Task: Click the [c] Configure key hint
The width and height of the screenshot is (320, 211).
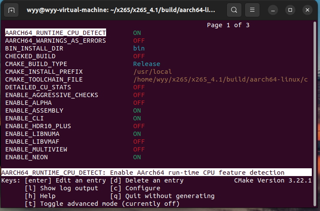Action: [135, 188]
